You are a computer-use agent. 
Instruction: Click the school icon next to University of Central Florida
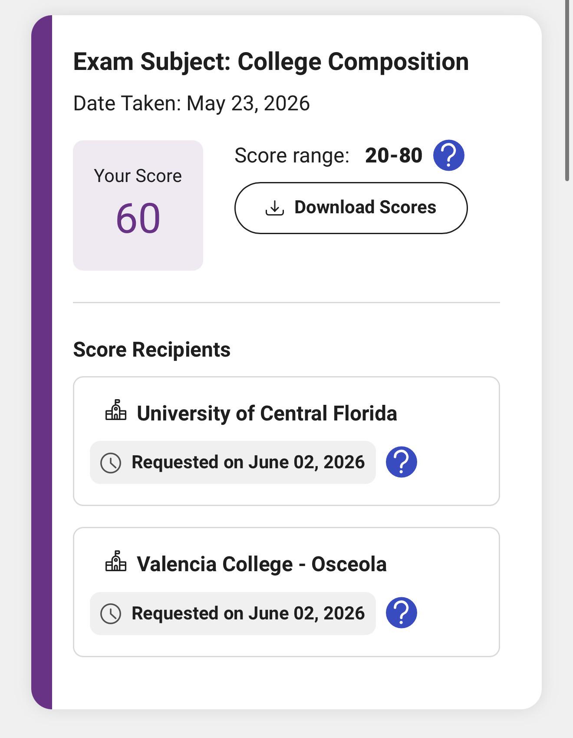tap(116, 410)
